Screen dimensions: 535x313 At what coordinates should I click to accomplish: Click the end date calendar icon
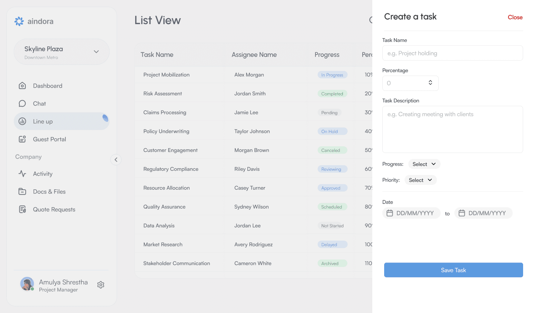(462, 213)
